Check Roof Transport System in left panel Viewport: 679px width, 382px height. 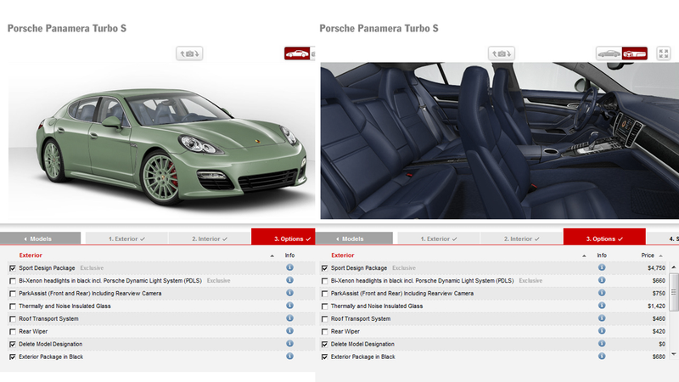coord(13,319)
